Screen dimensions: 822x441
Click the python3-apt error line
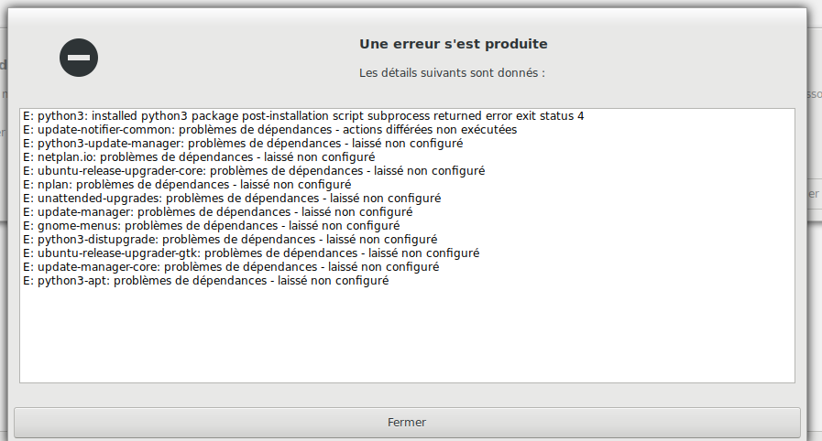pyautogui.click(x=206, y=281)
